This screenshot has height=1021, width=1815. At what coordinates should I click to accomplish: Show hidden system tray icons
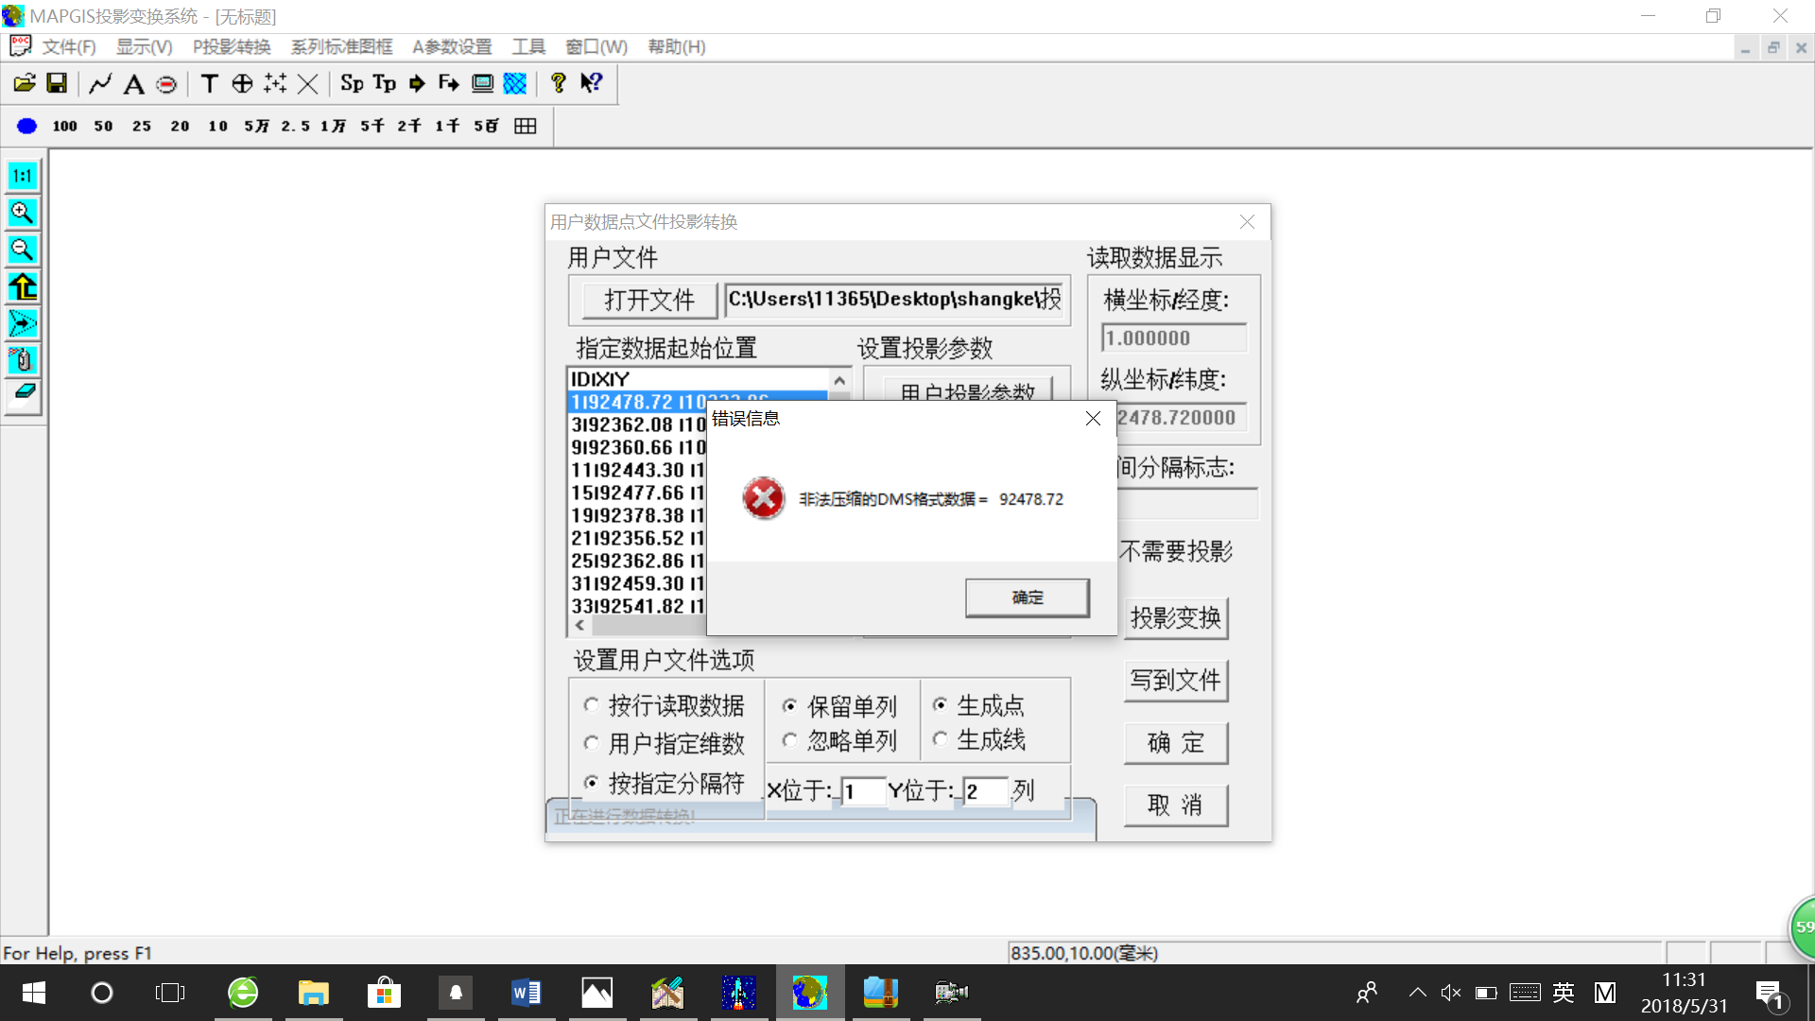(x=1417, y=993)
